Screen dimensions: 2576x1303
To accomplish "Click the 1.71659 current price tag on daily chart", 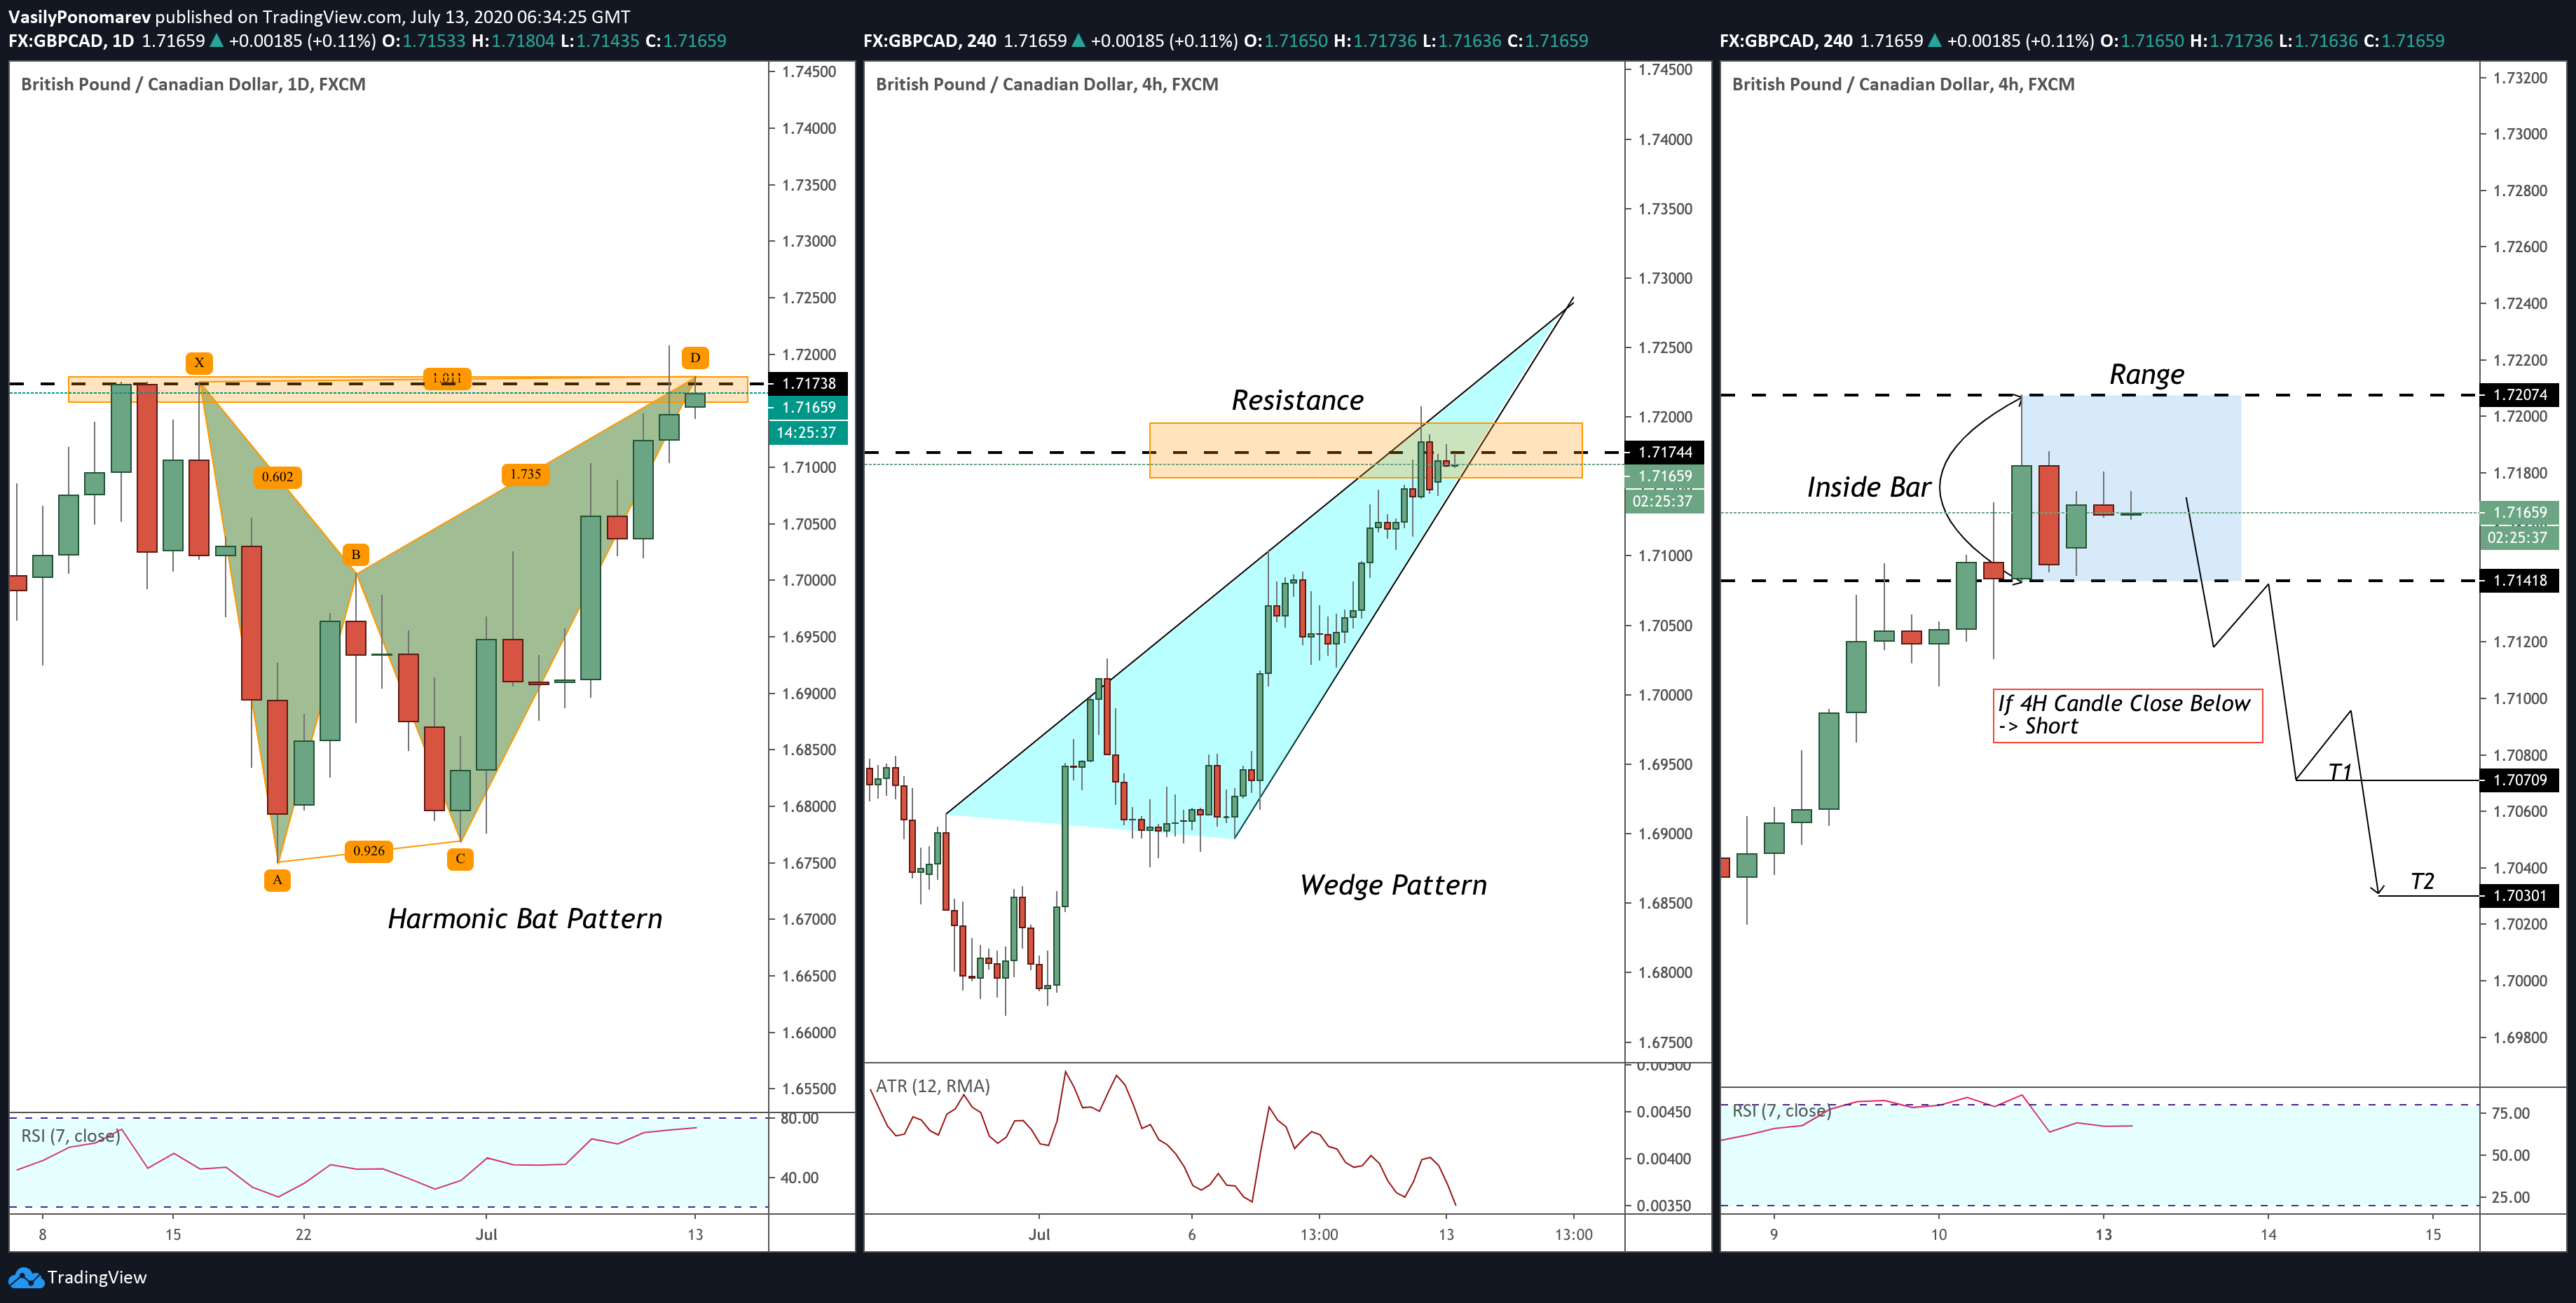I will pyautogui.click(x=808, y=407).
